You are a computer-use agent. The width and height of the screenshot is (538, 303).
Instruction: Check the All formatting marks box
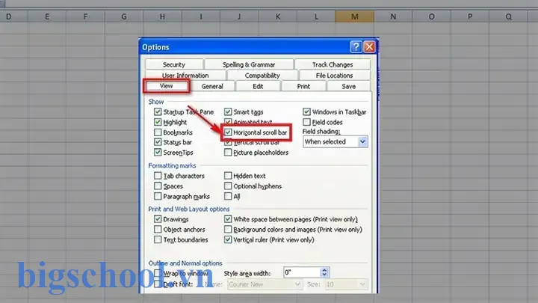pos(228,196)
